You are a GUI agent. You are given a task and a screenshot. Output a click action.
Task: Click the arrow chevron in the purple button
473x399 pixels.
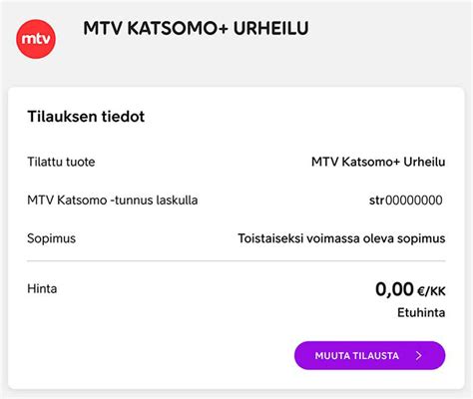(x=419, y=356)
